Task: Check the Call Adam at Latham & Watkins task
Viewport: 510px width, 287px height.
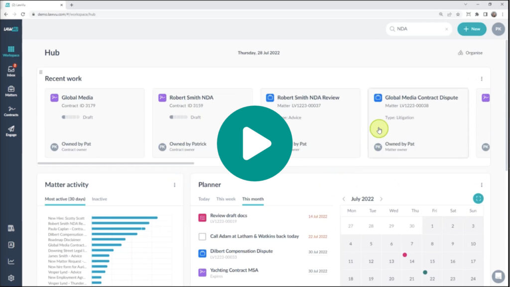Action: (x=202, y=237)
